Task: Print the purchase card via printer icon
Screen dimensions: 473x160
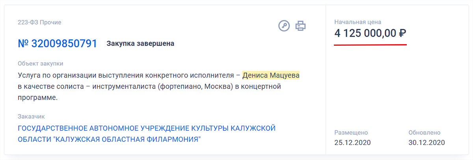Action: point(301,26)
